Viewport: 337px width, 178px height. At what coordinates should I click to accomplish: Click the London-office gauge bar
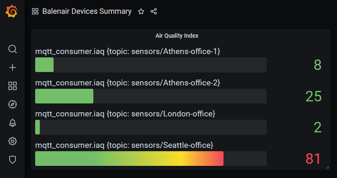(x=151, y=127)
